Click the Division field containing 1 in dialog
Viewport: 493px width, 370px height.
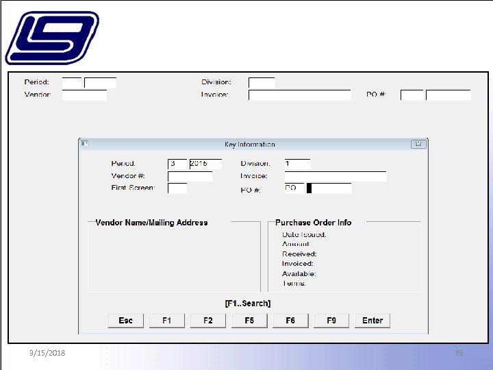coord(297,164)
